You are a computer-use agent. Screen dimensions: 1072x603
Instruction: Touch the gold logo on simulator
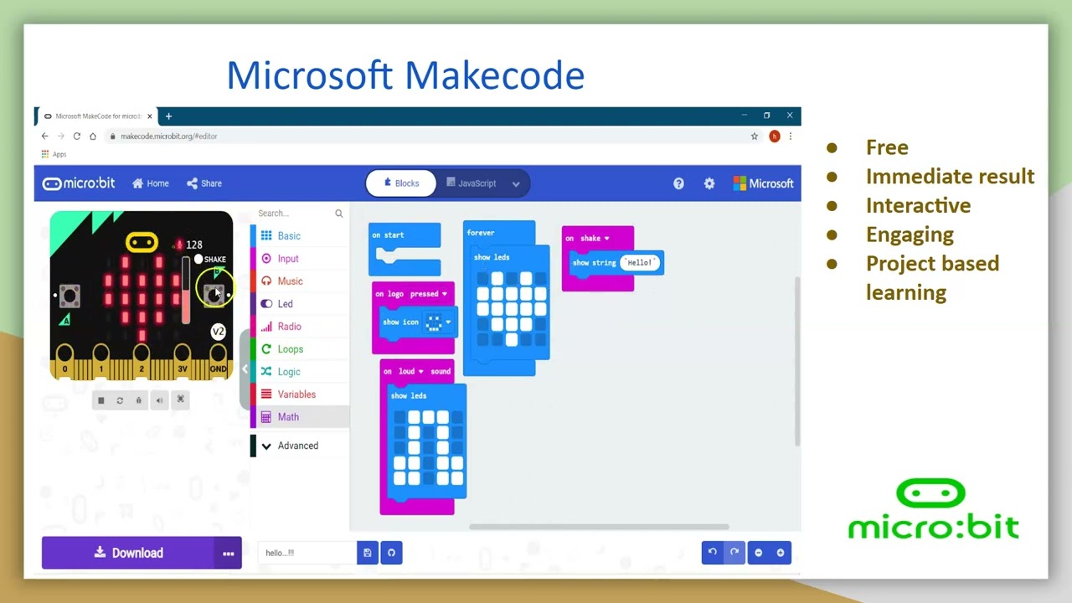pyautogui.click(x=142, y=243)
